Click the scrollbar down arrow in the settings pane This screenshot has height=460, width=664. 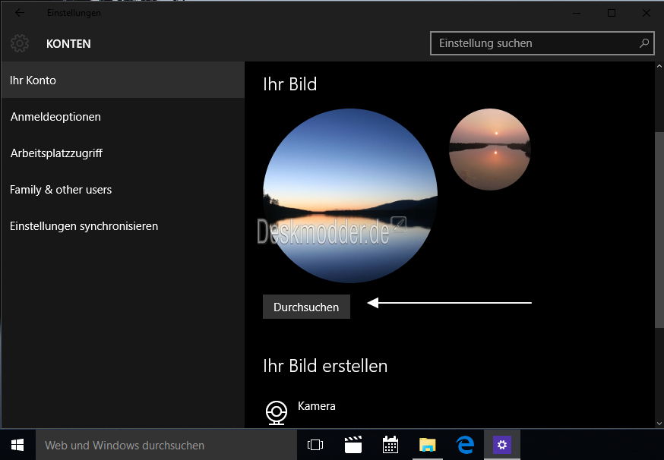(658, 422)
